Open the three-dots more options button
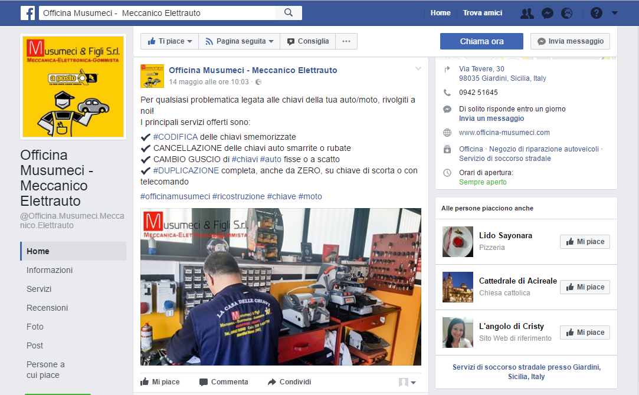The image size is (639, 395). (346, 41)
